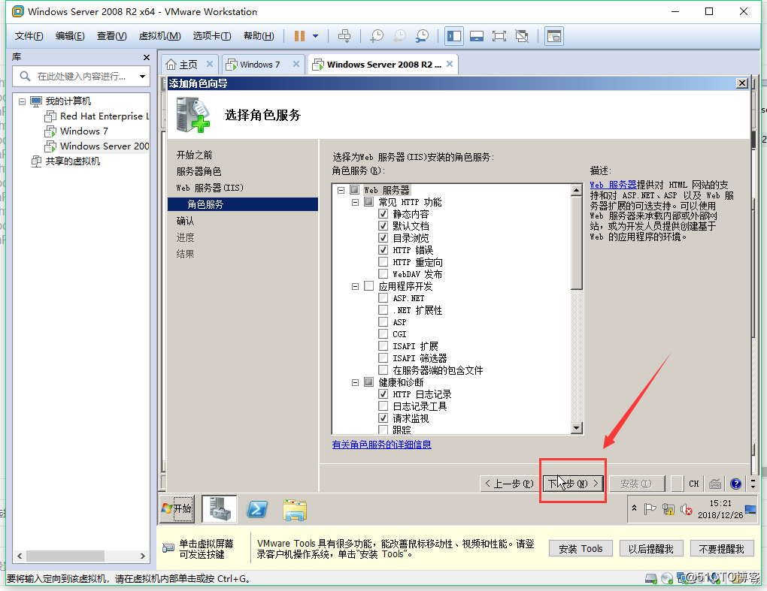Collapse the 健康和诊断 node
The width and height of the screenshot is (767, 591).
pos(355,382)
